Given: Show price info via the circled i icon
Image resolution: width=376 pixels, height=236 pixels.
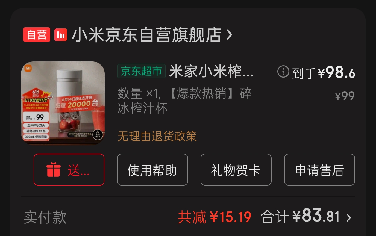Looking at the screenshot, I should [283, 72].
